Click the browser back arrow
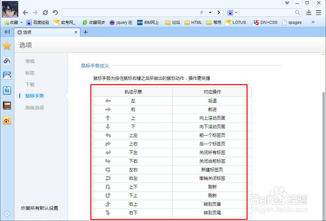 coord(25,13)
